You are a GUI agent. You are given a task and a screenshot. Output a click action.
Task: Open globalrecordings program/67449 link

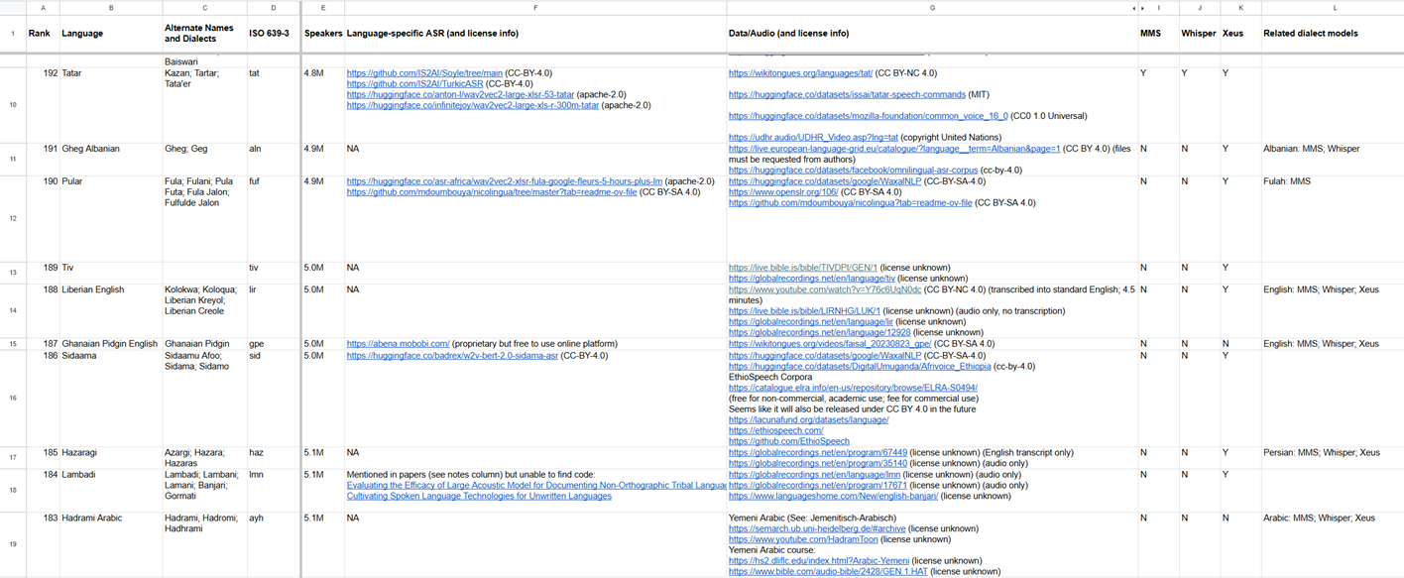[818, 452]
